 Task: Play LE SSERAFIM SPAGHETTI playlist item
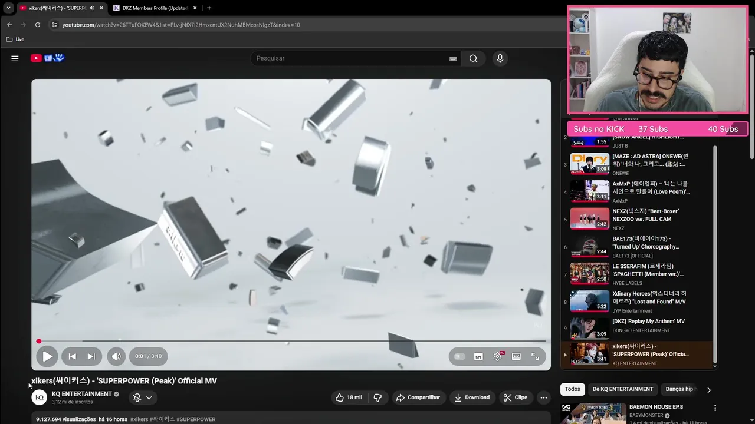pyautogui.click(x=637, y=274)
